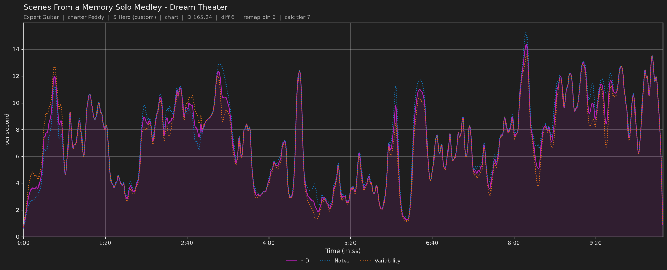Click the 'S Hero (custom)' subtitle text
Viewport: 667px width, 270px height.
(135, 17)
